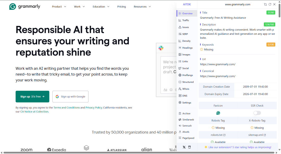Click the refresh icon in AITDK header

pos(270,4)
